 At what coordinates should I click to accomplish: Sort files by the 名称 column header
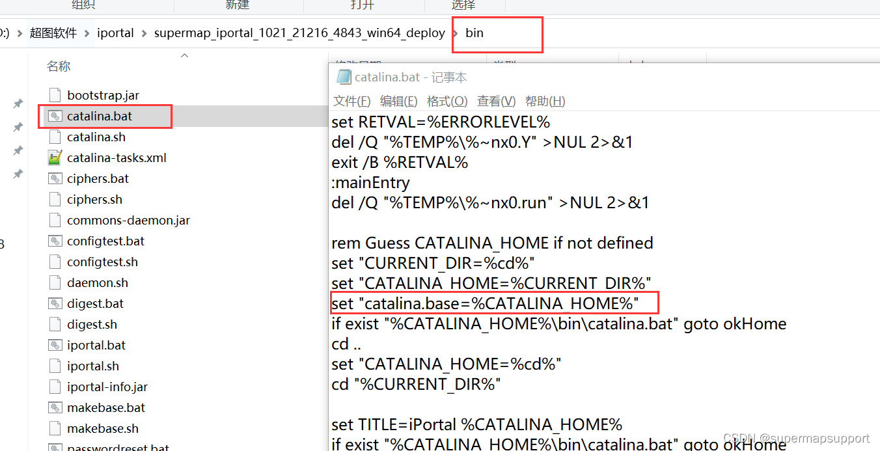pos(59,66)
